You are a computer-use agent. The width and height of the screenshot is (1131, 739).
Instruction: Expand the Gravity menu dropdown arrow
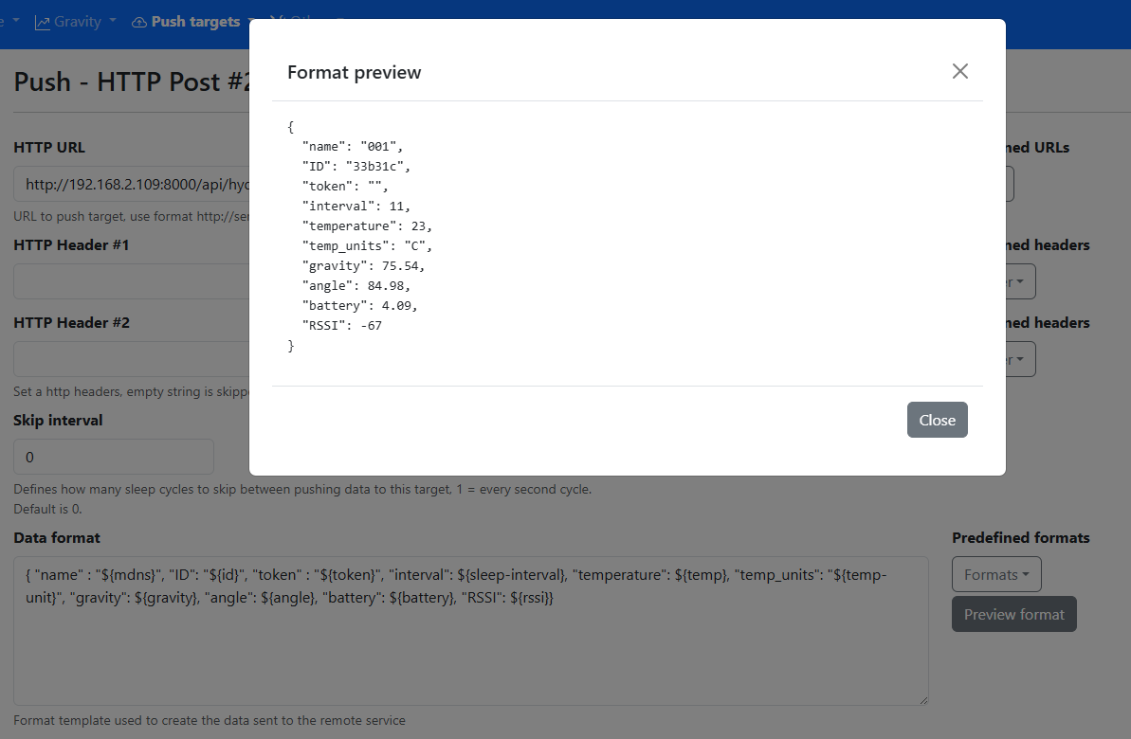pyautogui.click(x=113, y=21)
